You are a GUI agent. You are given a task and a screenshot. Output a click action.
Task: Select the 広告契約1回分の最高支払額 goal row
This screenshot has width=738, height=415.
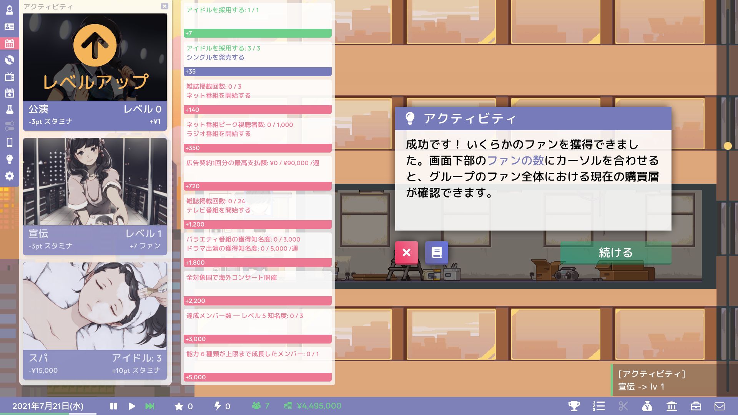pyautogui.click(x=258, y=173)
